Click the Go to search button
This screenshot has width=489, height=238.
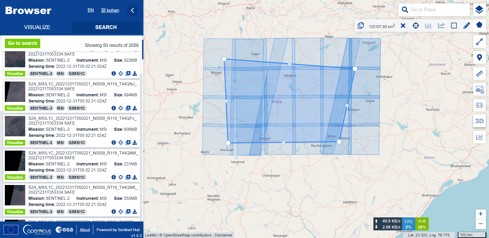tap(22, 43)
